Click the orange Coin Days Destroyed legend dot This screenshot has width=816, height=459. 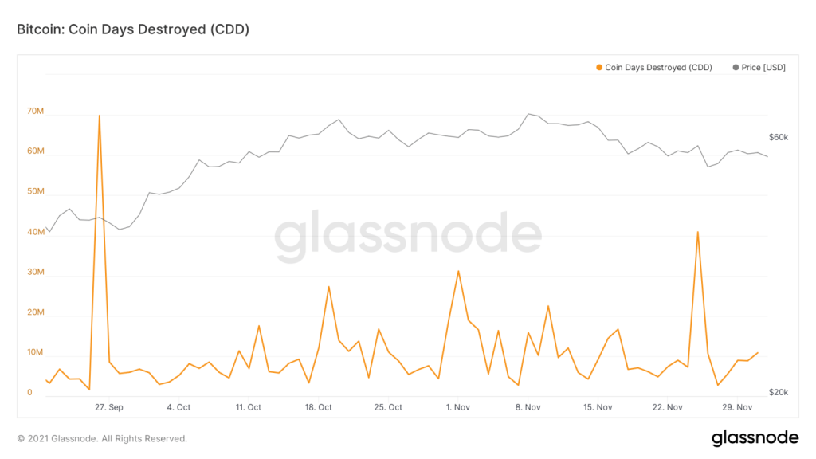[x=599, y=68]
